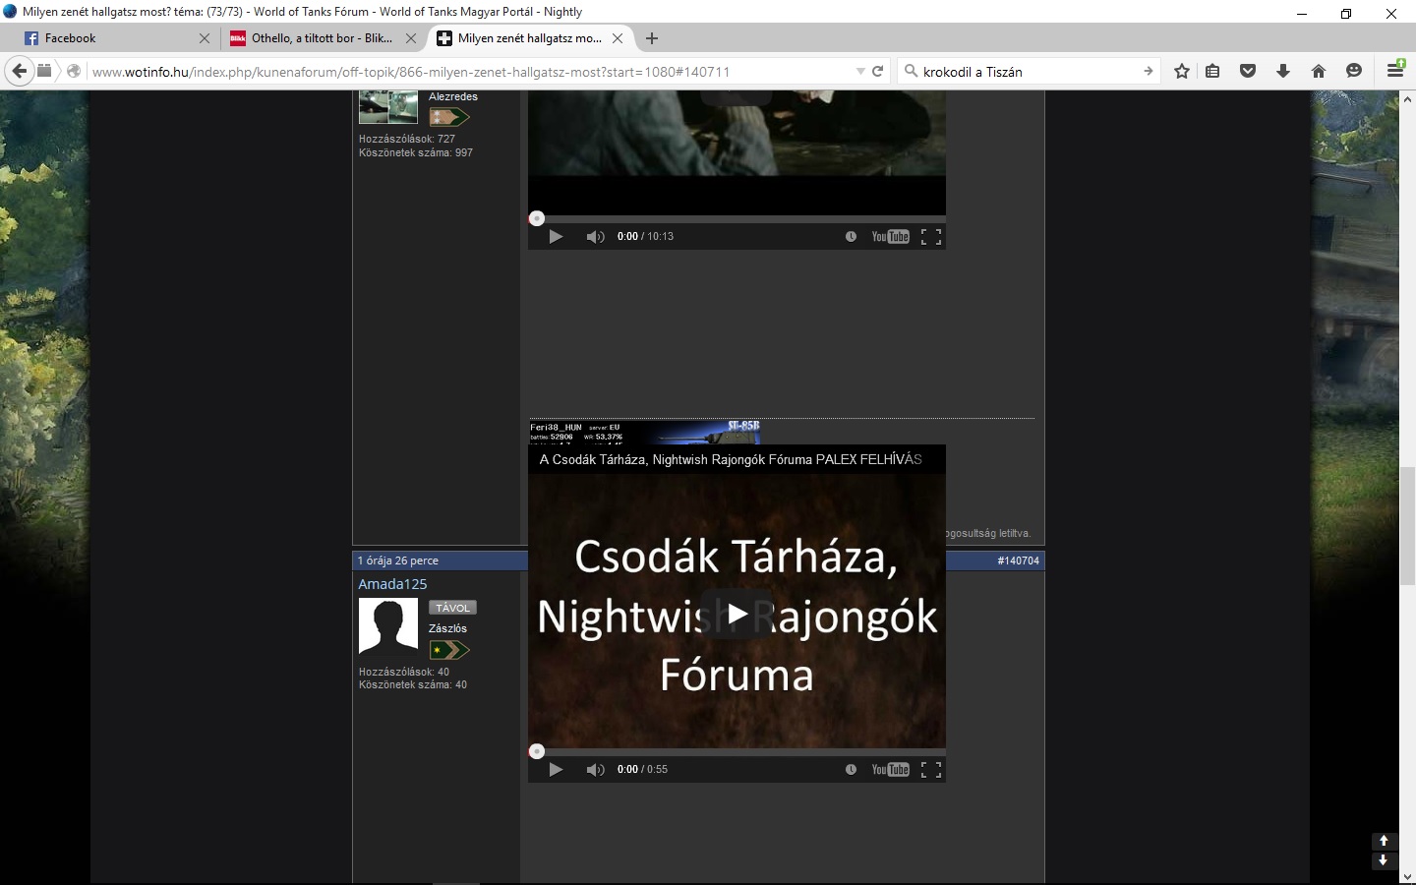Screen dimensions: 1416x885
Task: Click the Feri38_HUN signature banner
Action: (644, 432)
